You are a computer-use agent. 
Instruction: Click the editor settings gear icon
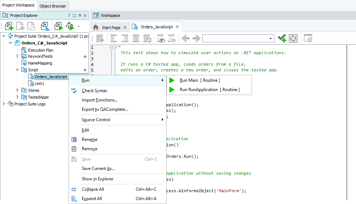click(x=308, y=39)
